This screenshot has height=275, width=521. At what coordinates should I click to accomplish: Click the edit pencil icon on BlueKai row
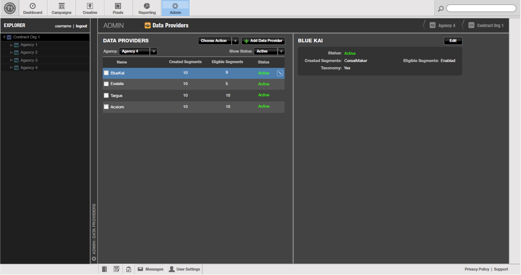point(280,73)
